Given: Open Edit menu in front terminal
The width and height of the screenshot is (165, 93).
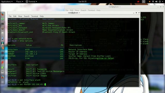Looking at the screenshot, I should [x=15, y=16].
